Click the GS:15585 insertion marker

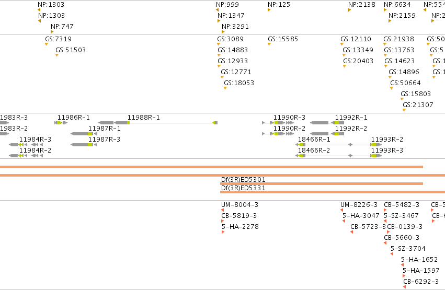269,44
